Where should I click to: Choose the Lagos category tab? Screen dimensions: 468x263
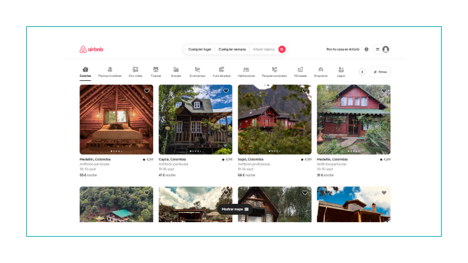341,72
